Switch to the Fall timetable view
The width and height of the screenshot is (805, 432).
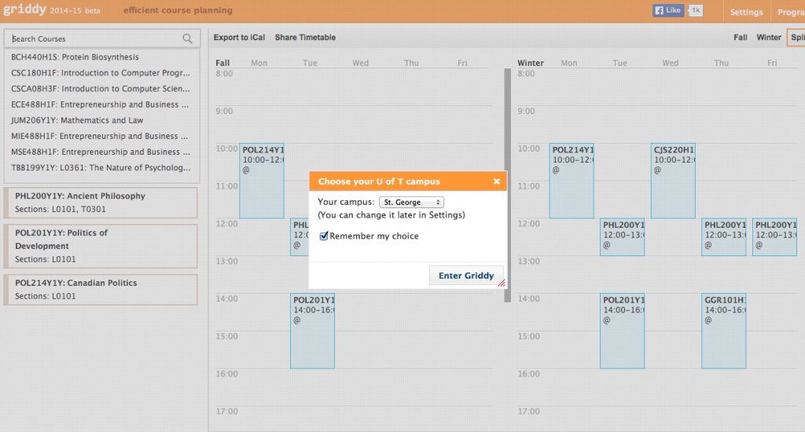point(740,38)
